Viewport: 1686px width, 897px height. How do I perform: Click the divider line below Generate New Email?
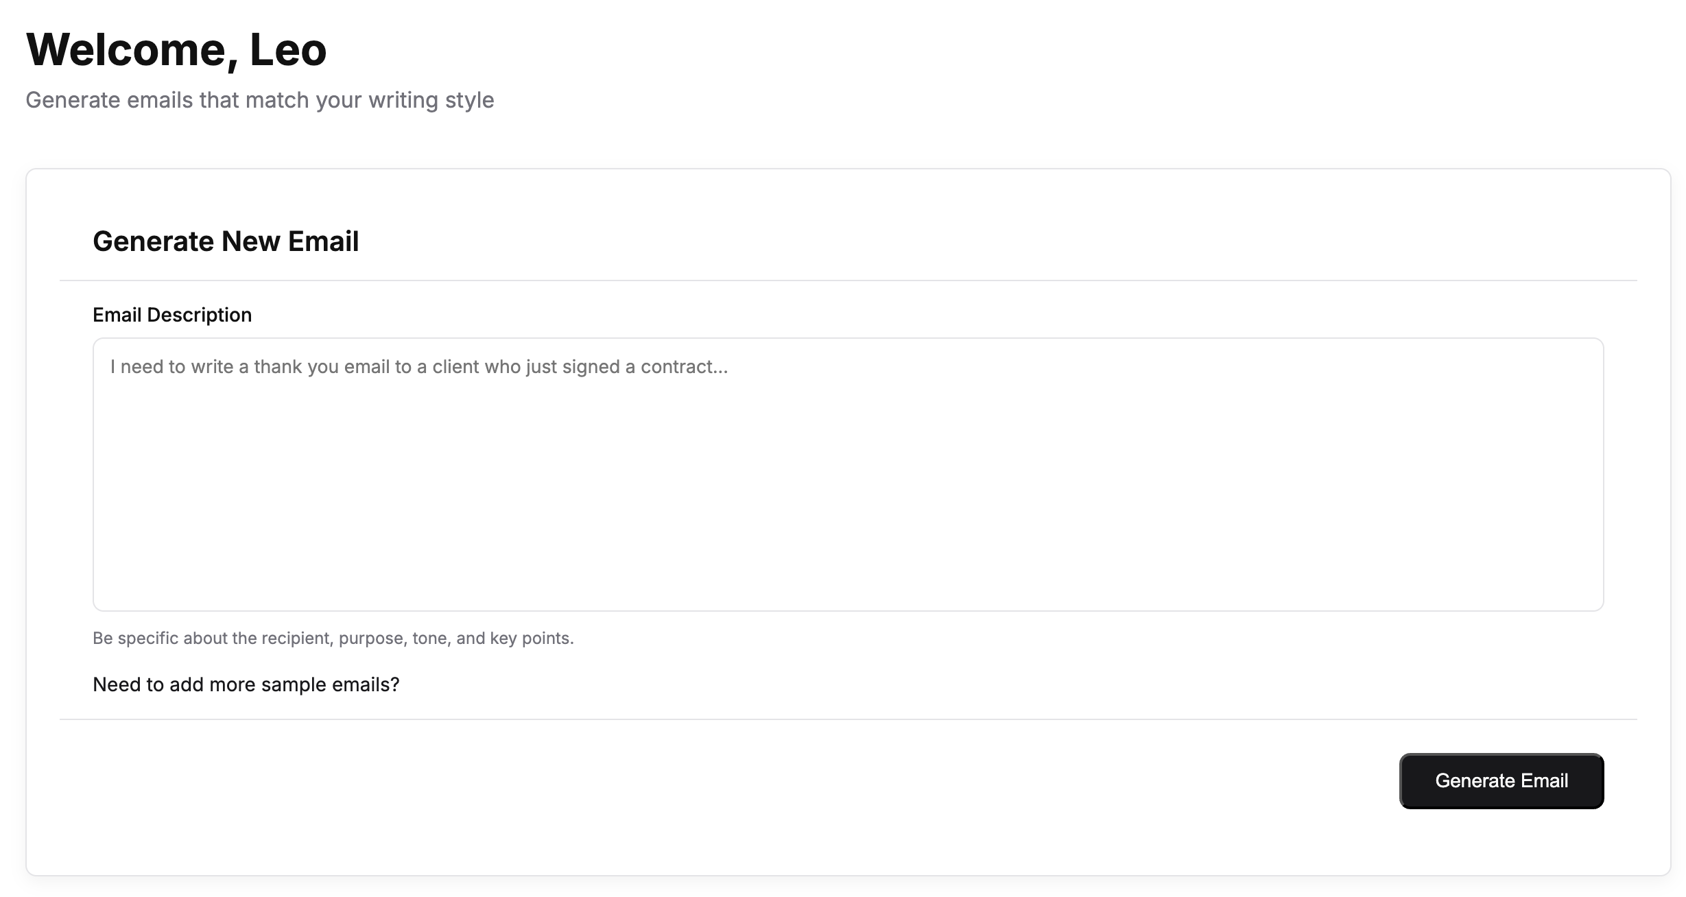click(848, 280)
